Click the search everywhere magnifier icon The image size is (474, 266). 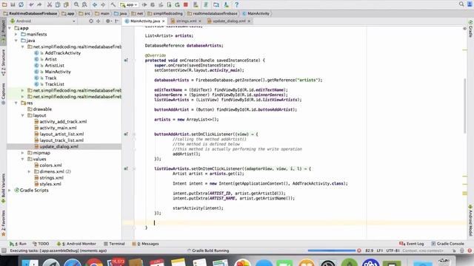click(x=461, y=4)
